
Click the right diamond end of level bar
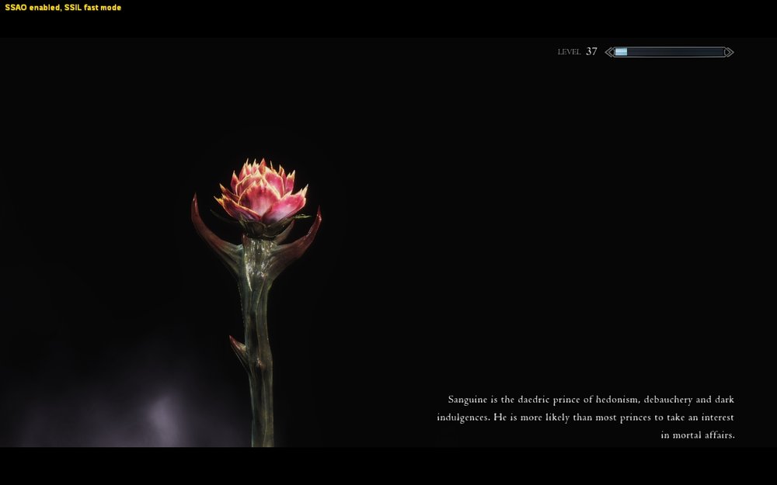(x=729, y=52)
